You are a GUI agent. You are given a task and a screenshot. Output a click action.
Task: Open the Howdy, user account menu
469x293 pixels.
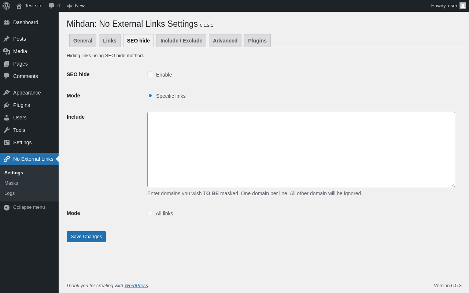click(444, 6)
